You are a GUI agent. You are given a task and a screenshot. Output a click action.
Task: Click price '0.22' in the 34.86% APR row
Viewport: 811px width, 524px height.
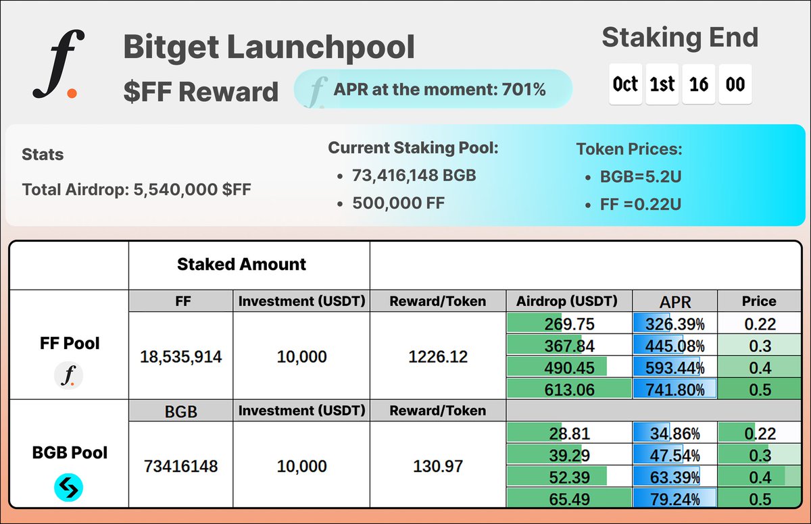(x=759, y=433)
